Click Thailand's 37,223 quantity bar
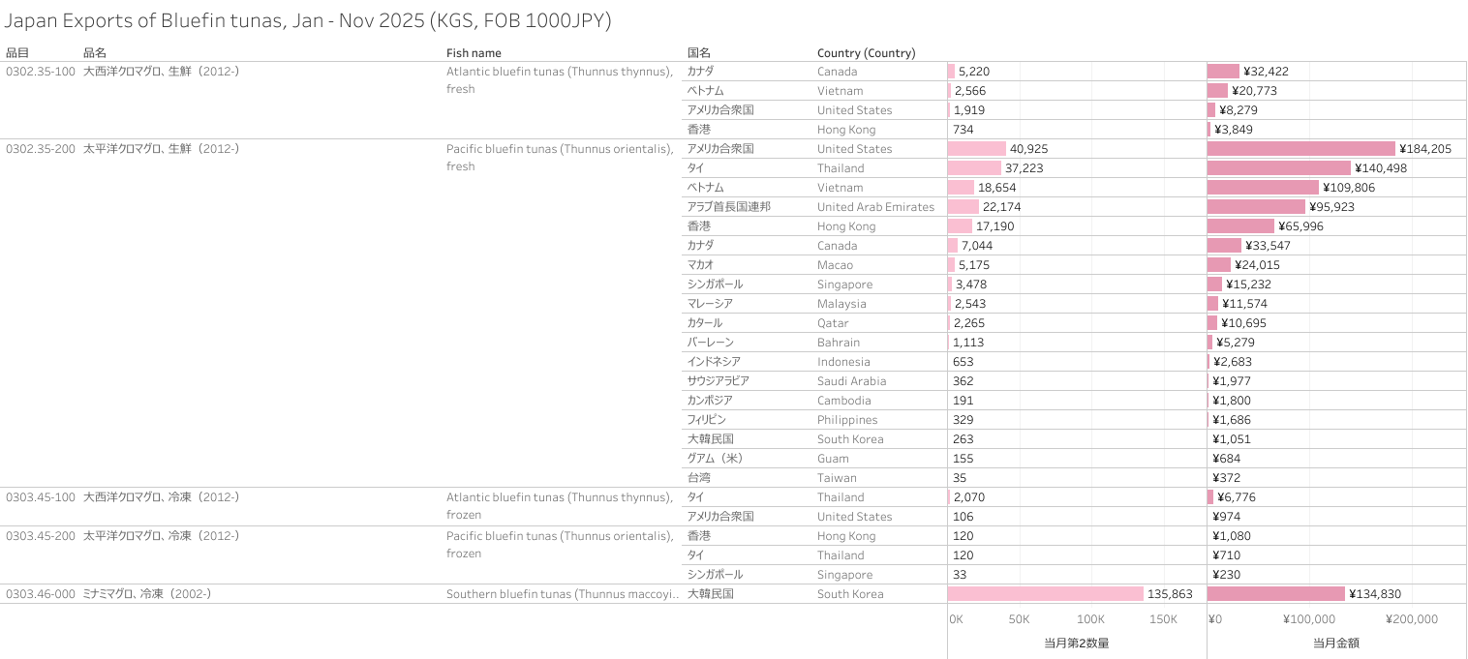Image resolution: width=1468 pixels, height=659 pixels. pyautogui.click(x=974, y=168)
